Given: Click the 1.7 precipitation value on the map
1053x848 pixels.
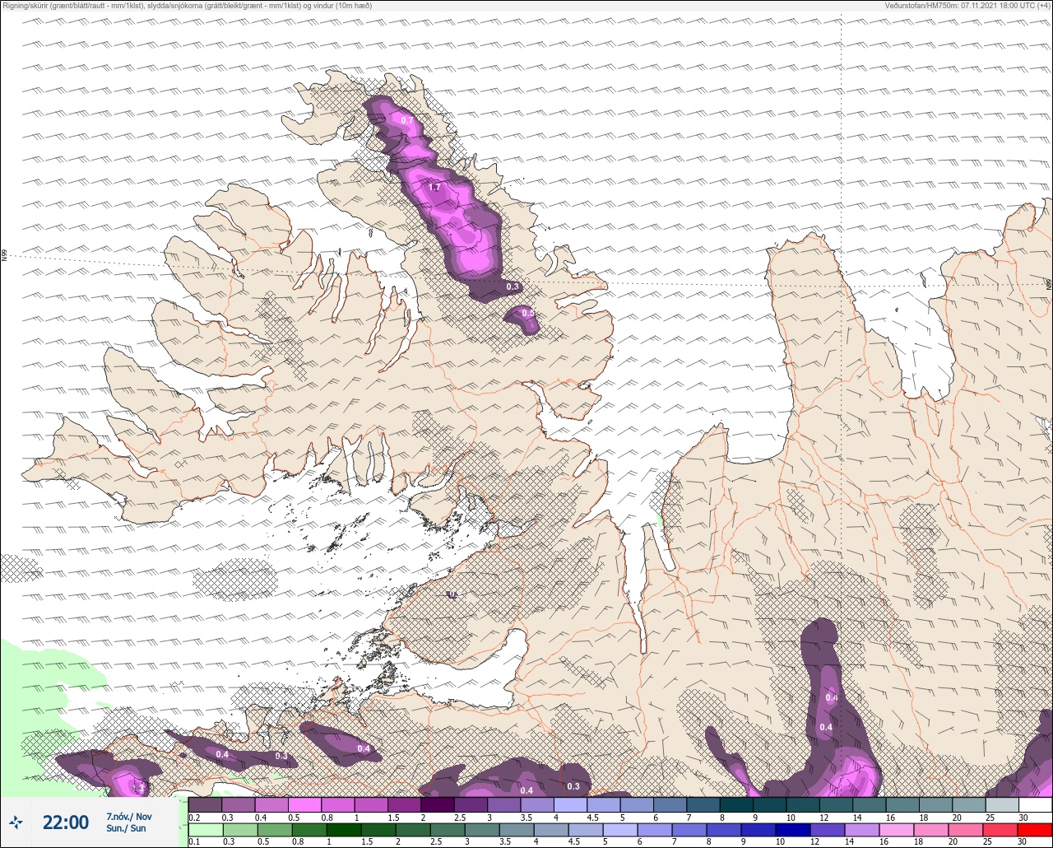Looking at the screenshot, I should point(435,188).
